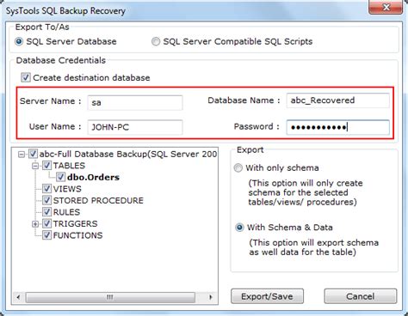This screenshot has height=316, width=408.
Task: Expand the TRIGGERS tree node
Action: (x=35, y=224)
